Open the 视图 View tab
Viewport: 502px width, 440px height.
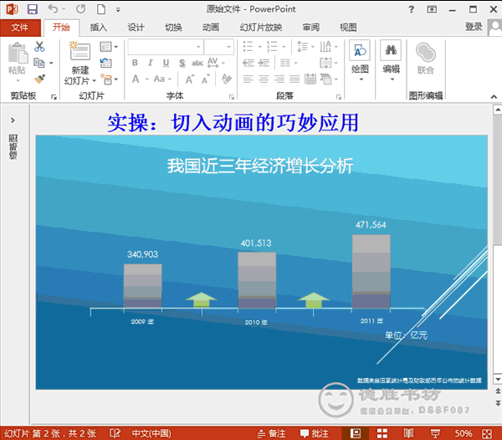coord(348,28)
